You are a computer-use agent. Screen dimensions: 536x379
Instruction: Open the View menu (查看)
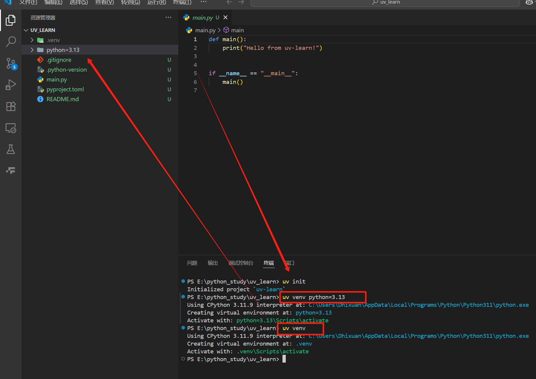pos(104,2)
